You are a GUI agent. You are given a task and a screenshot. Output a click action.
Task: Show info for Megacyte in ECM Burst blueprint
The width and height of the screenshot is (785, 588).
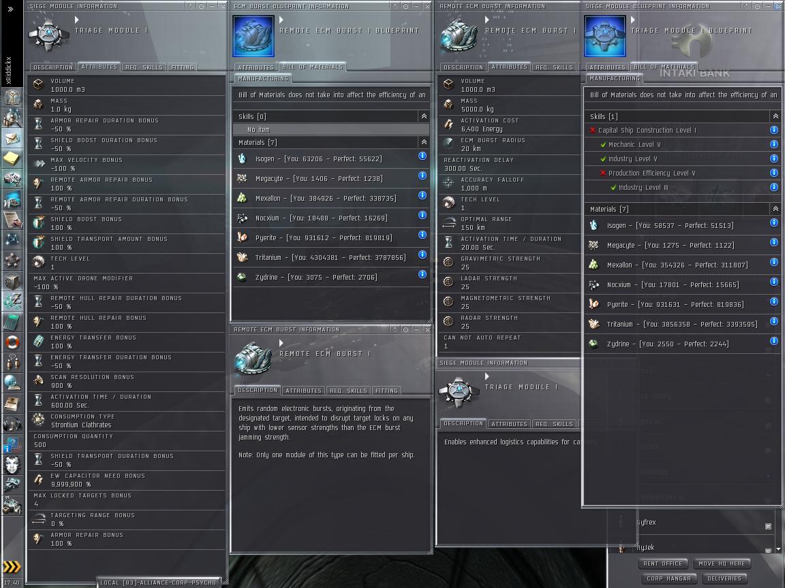(422, 176)
